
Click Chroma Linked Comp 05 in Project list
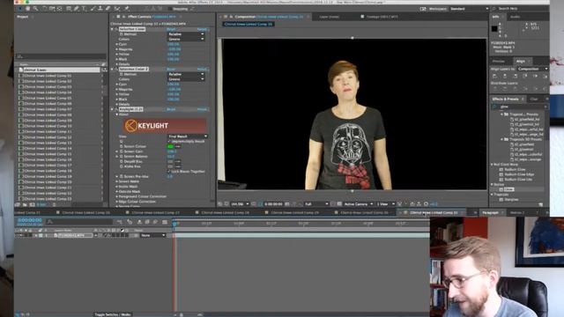click(48, 98)
